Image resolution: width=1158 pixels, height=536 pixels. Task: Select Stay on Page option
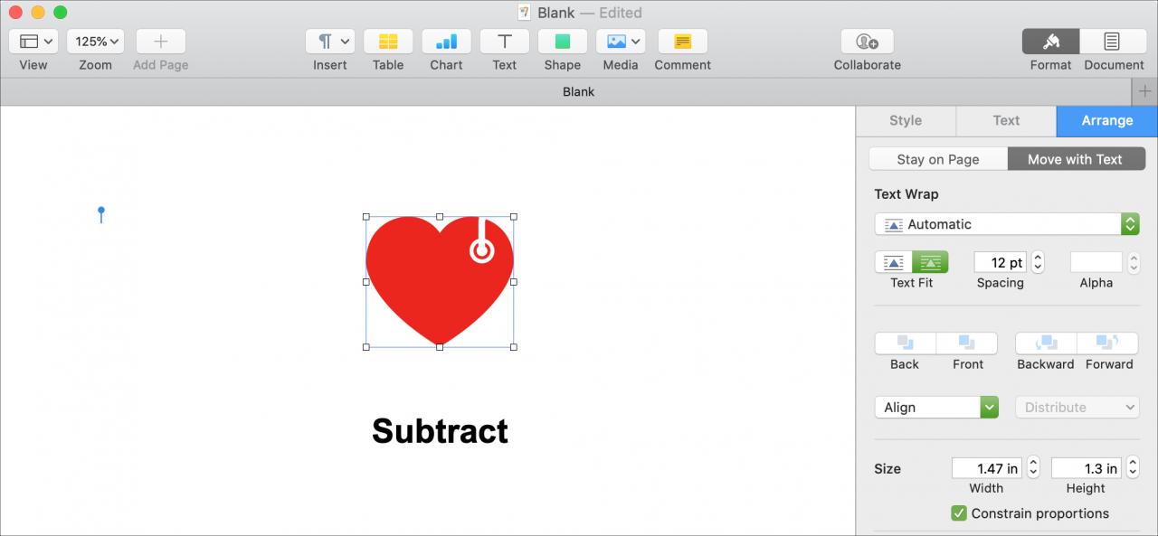tap(938, 159)
